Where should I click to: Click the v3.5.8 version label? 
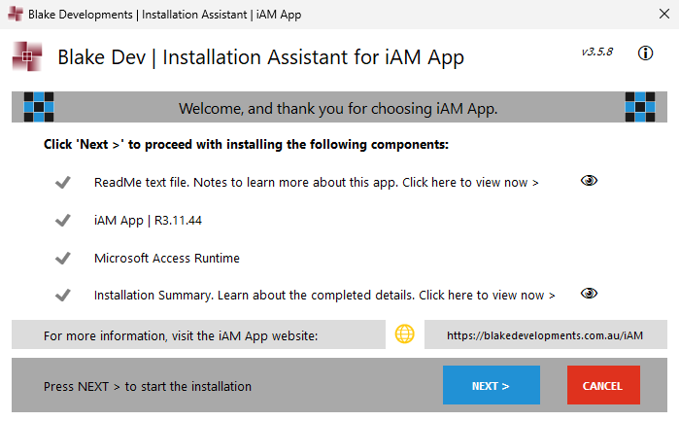[x=596, y=52]
